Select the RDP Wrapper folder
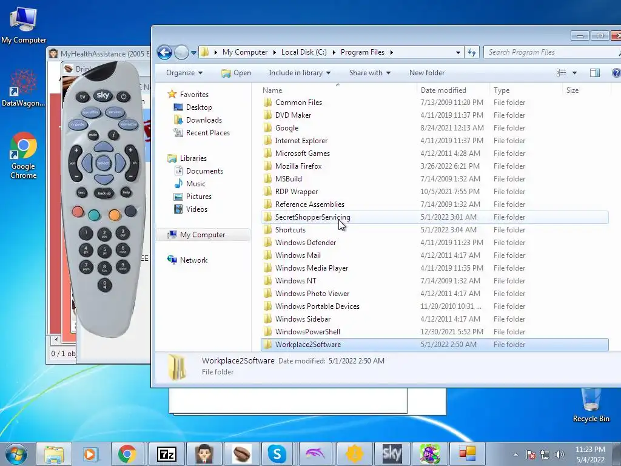Image resolution: width=621 pixels, height=466 pixels. click(x=434, y=192)
